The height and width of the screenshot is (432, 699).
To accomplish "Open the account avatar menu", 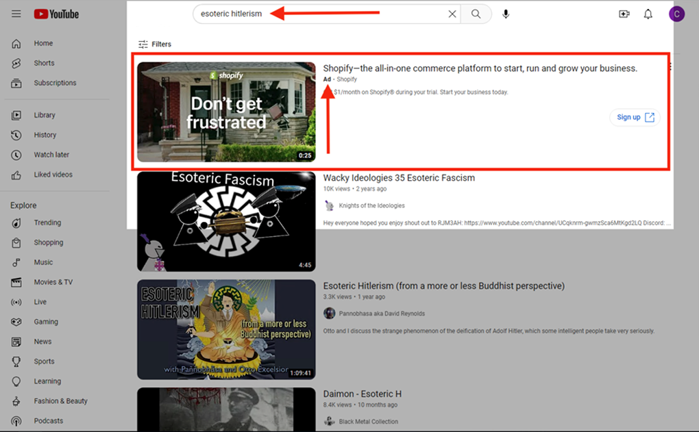I will point(676,14).
